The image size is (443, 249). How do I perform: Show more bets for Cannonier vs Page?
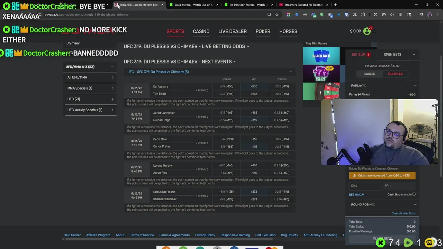point(202,117)
